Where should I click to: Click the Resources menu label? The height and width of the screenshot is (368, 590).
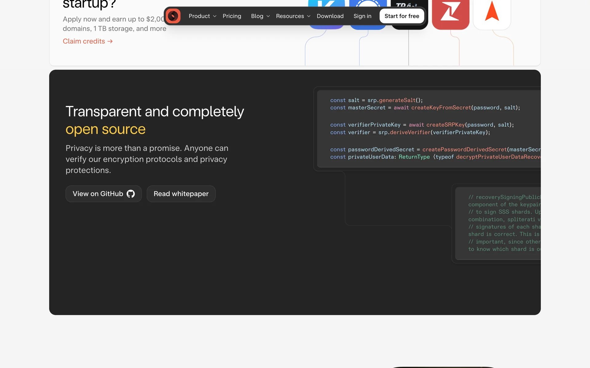(290, 16)
